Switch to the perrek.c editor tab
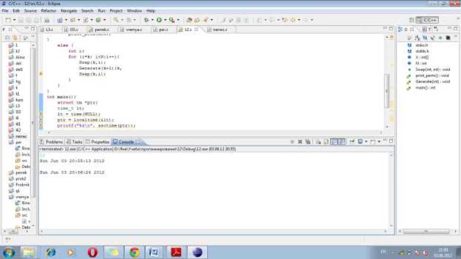461x259 pixels. click(x=102, y=30)
